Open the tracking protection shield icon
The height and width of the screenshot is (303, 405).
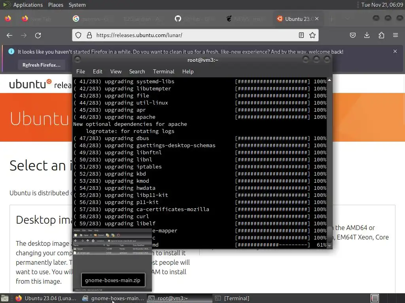[x=78, y=35]
